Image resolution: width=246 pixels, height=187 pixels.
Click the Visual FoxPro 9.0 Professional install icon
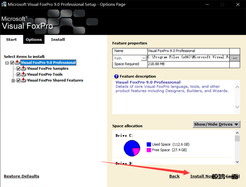(x=17, y=63)
